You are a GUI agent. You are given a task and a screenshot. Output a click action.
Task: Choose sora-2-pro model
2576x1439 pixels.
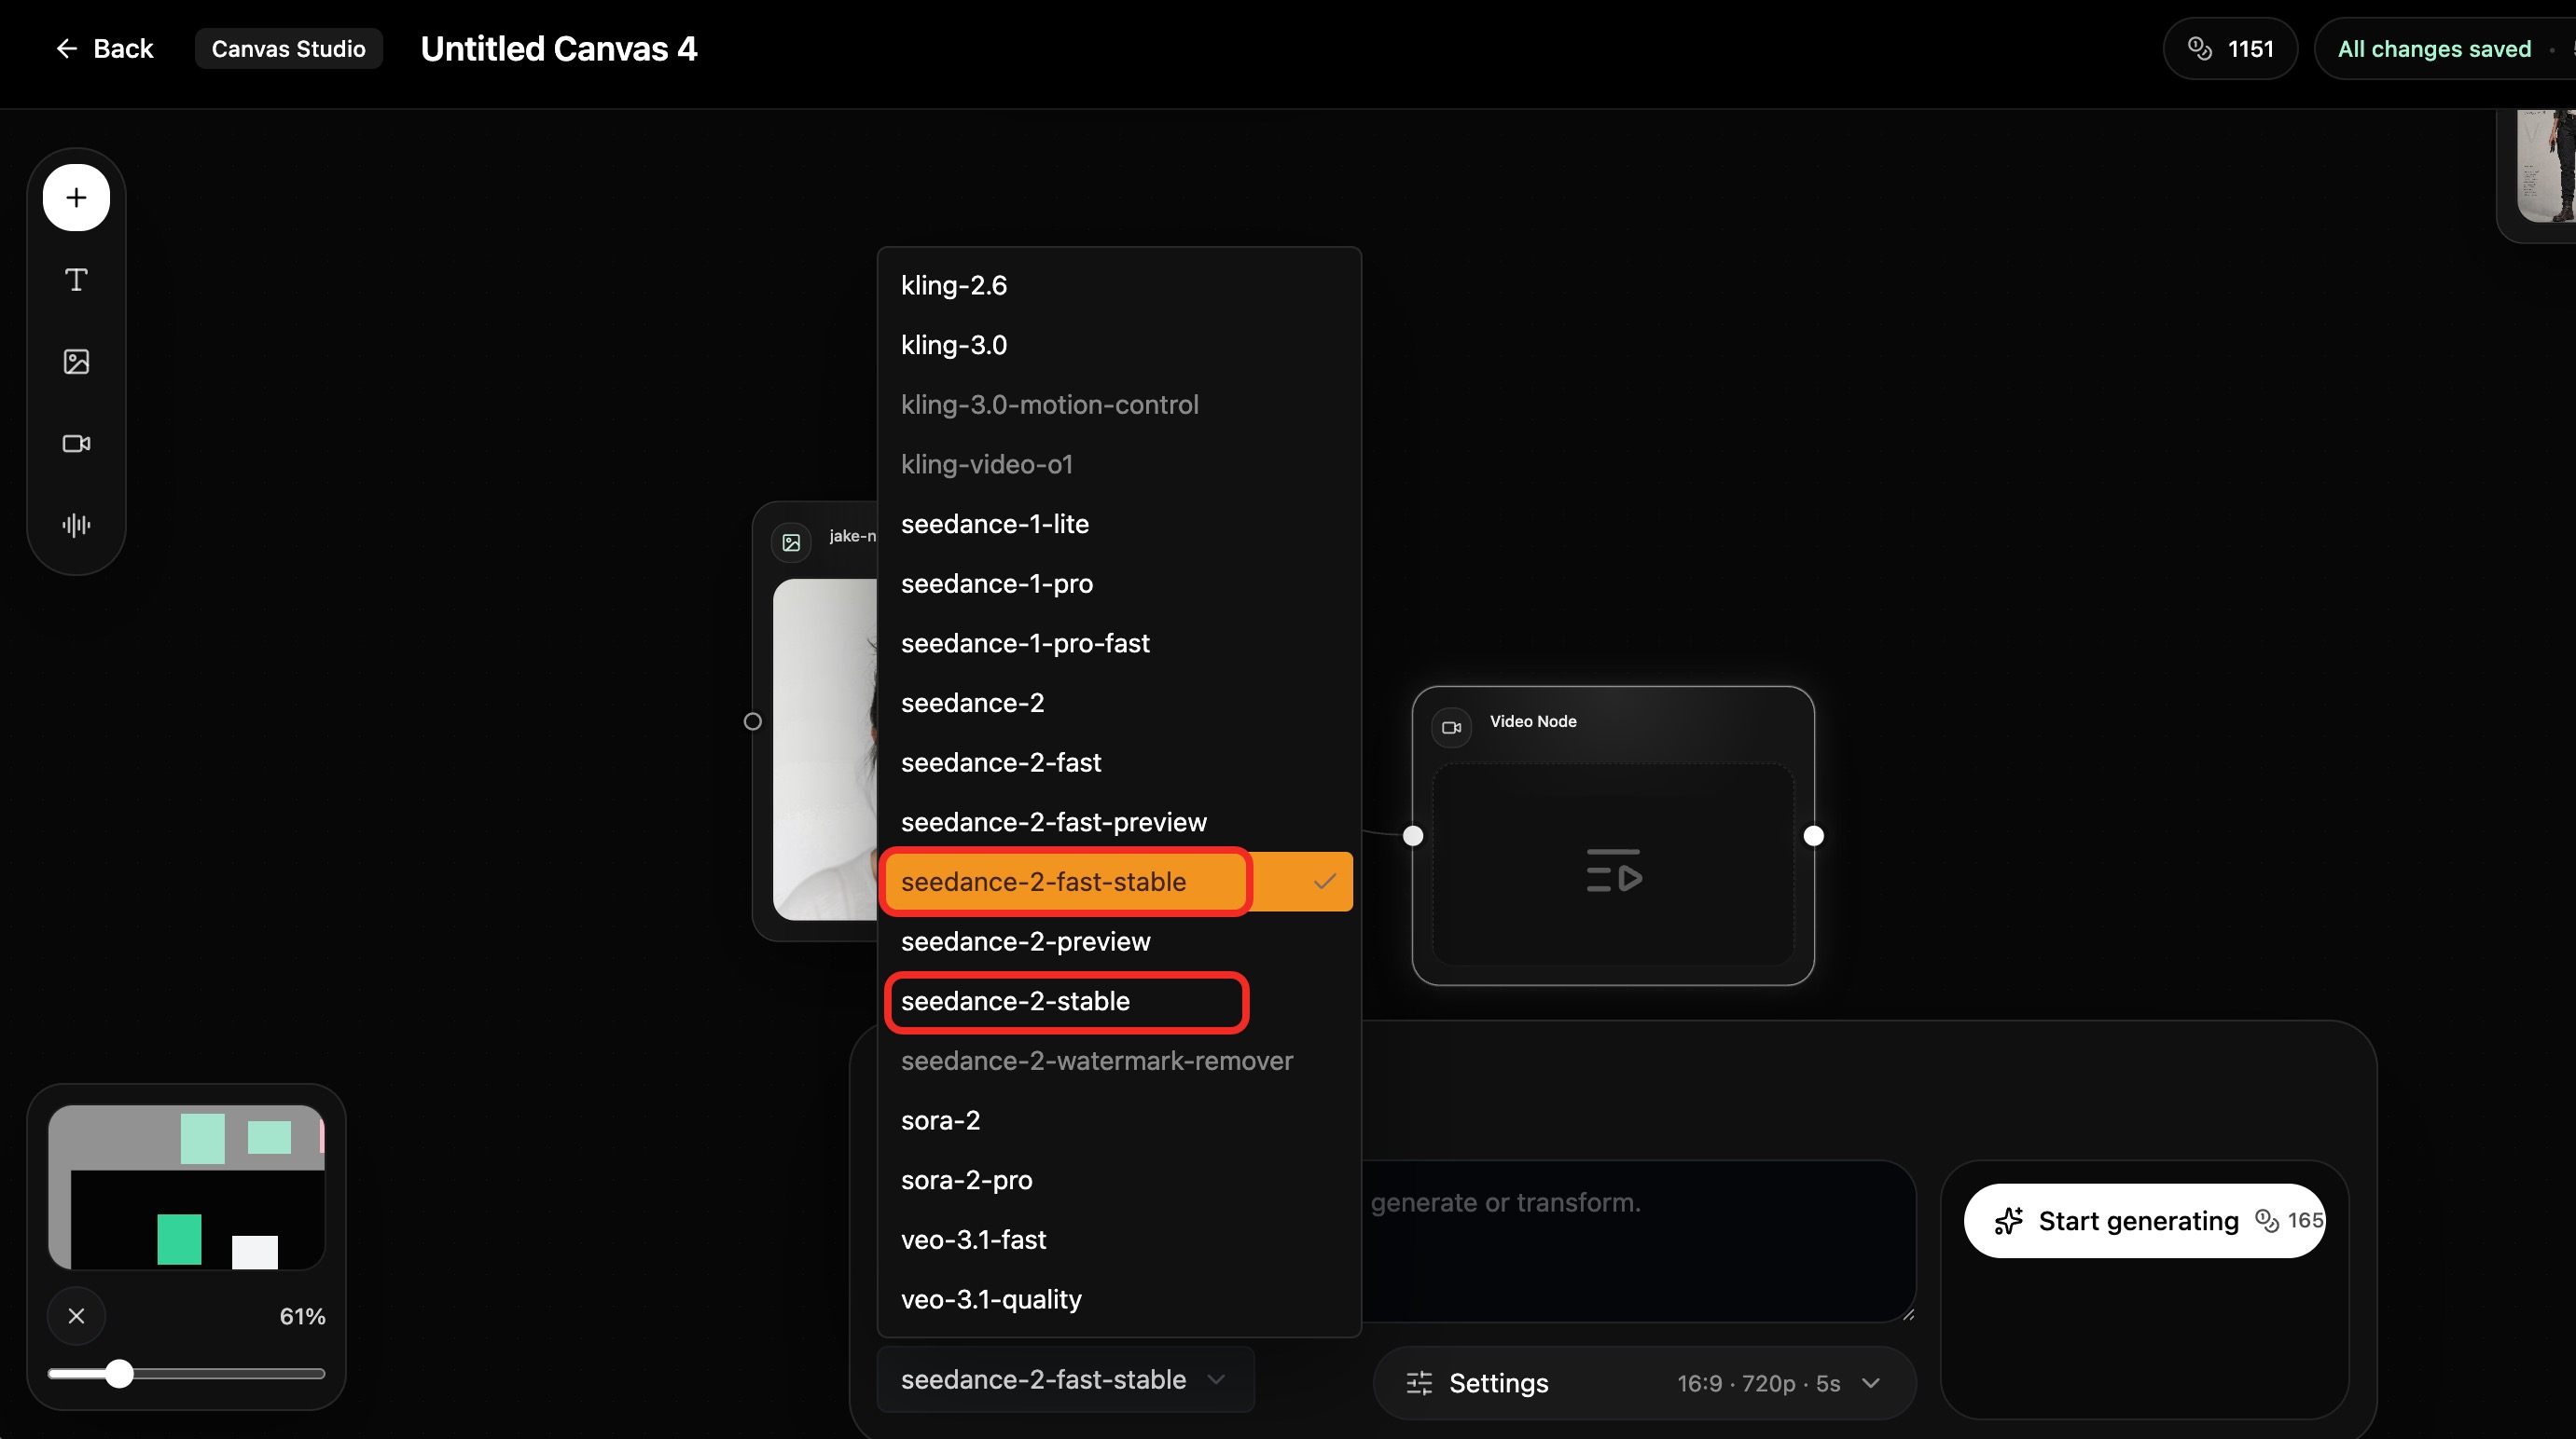coord(1119,1179)
